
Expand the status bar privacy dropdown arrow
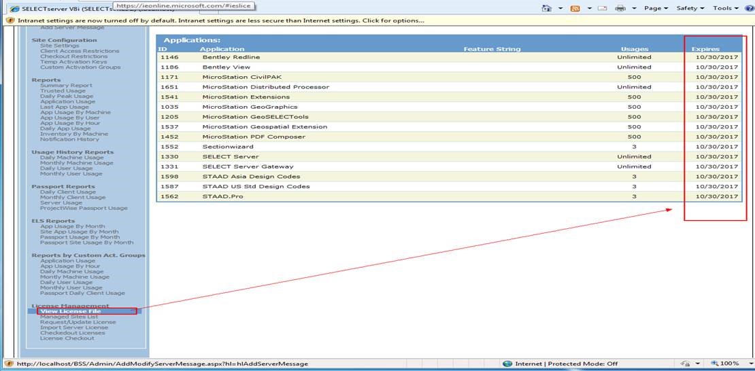(x=697, y=364)
